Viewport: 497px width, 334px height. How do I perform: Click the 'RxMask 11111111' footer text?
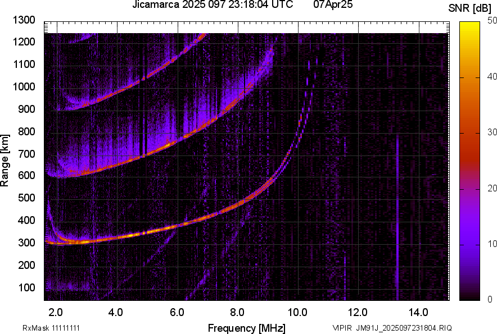coord(51,328)
